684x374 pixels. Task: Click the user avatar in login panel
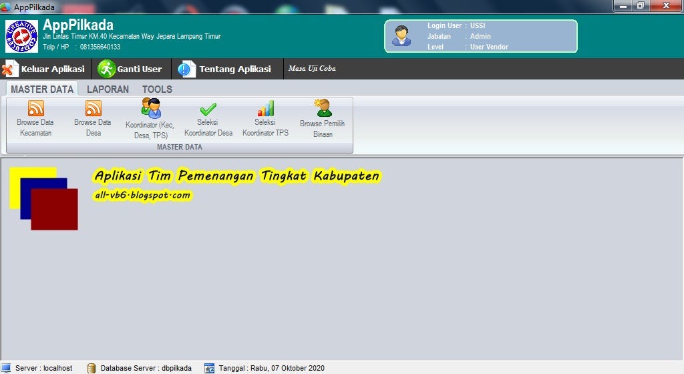click(x=401, y=36)
